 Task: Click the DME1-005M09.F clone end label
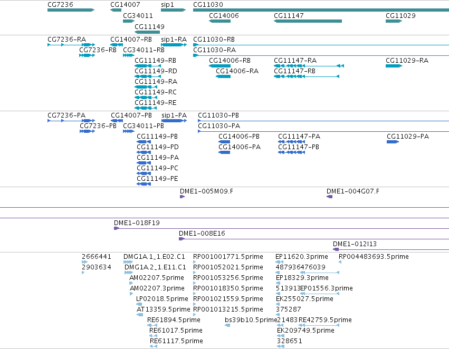[x=206, y=191]
